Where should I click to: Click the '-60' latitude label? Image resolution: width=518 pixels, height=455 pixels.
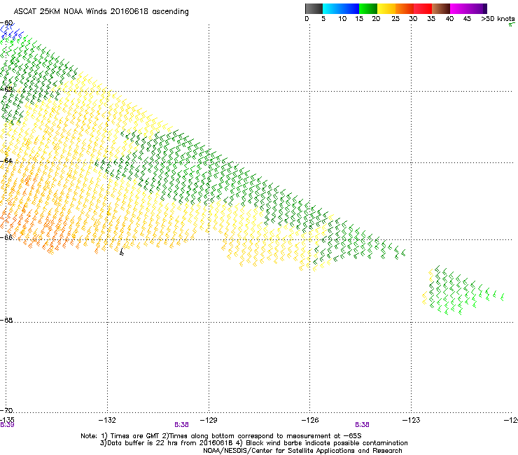pos(7,23)
